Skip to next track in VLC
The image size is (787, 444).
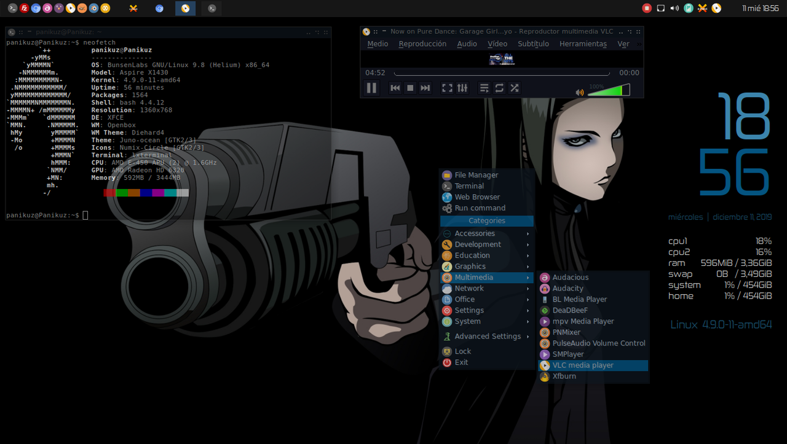pyautogui.click(x=425, y=88)
